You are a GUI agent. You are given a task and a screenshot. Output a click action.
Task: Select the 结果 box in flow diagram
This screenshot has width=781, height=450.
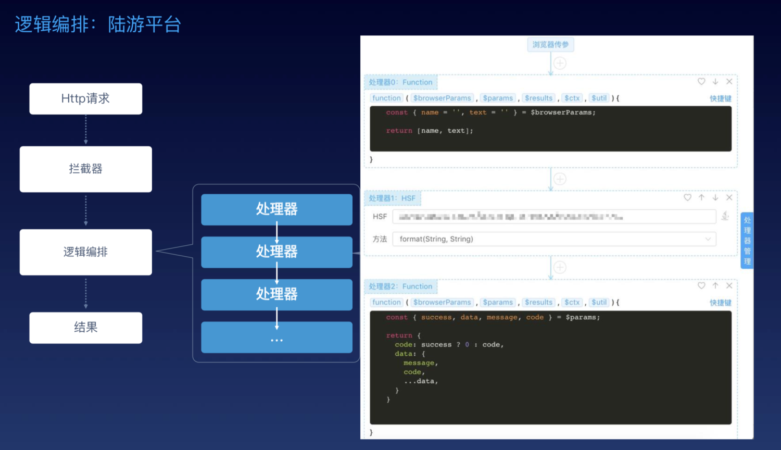point(86,328)
